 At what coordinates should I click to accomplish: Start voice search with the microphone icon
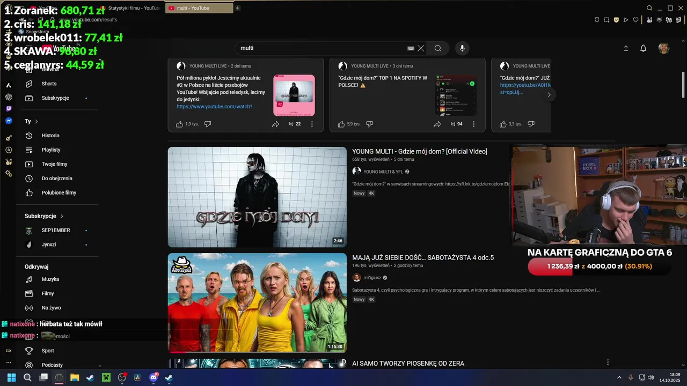(462, 48)
